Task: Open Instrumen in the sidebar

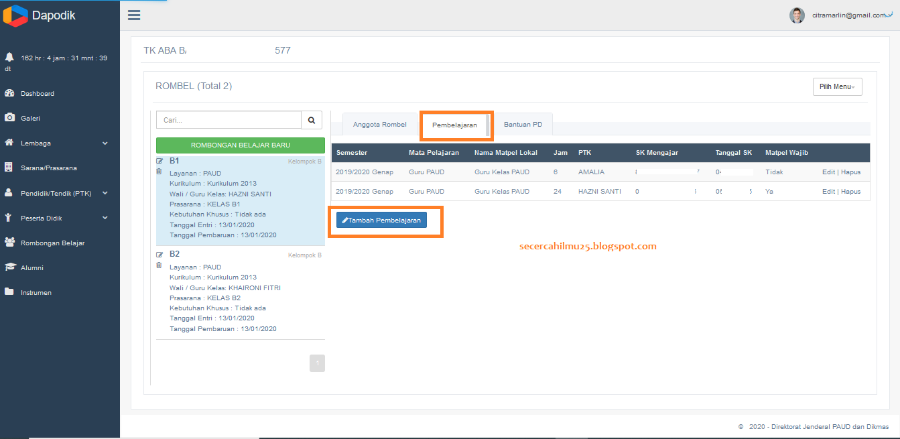Action: (36, 292)
